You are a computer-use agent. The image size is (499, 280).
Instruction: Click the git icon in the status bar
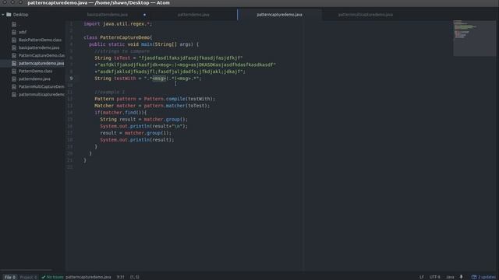461,277
